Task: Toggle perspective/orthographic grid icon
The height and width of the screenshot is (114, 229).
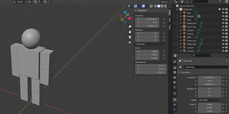Action: click(x=130, y=42)
